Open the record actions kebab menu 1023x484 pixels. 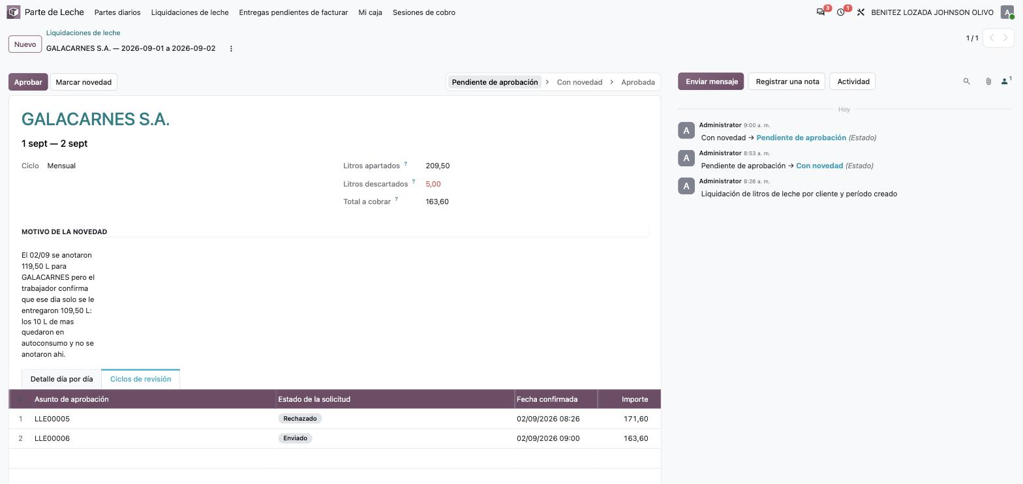point(231,49)
